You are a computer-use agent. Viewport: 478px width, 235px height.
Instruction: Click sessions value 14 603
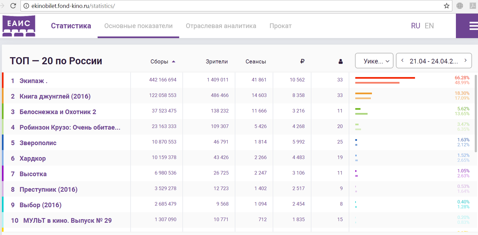point(259,95)
